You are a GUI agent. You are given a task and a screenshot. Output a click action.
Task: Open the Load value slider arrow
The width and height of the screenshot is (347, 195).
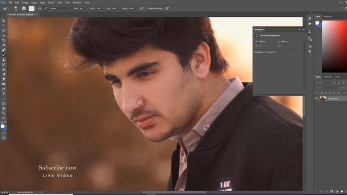[104, 9]
